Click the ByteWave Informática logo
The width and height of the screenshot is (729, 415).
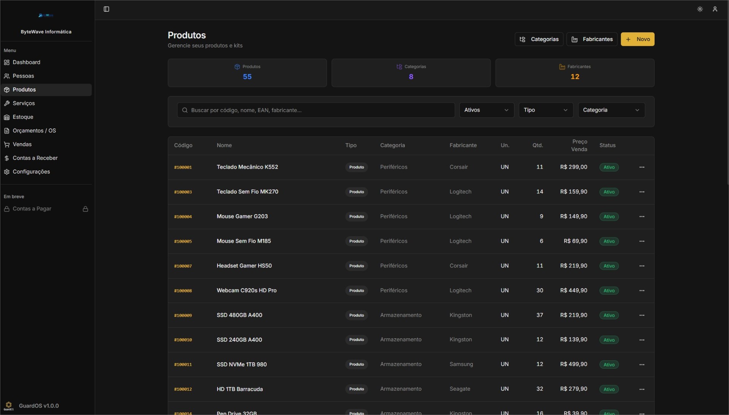[46, 16]
